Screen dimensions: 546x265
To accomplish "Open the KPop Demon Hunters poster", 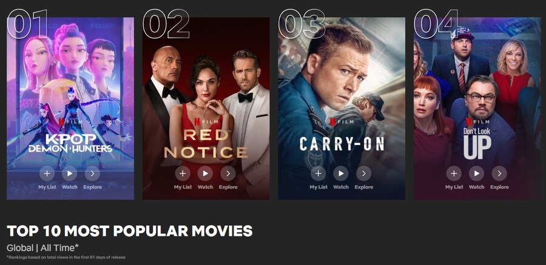I will [x=70, y=109].
